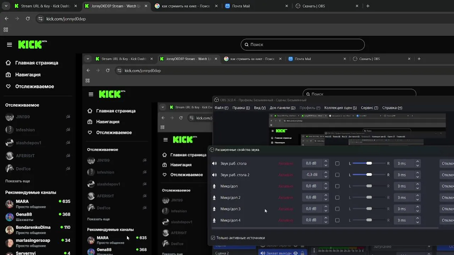Viewport: 454px width, 255px height.
Task: Open the OBS 'Вид (V)' menu
Action: (260, 108)
